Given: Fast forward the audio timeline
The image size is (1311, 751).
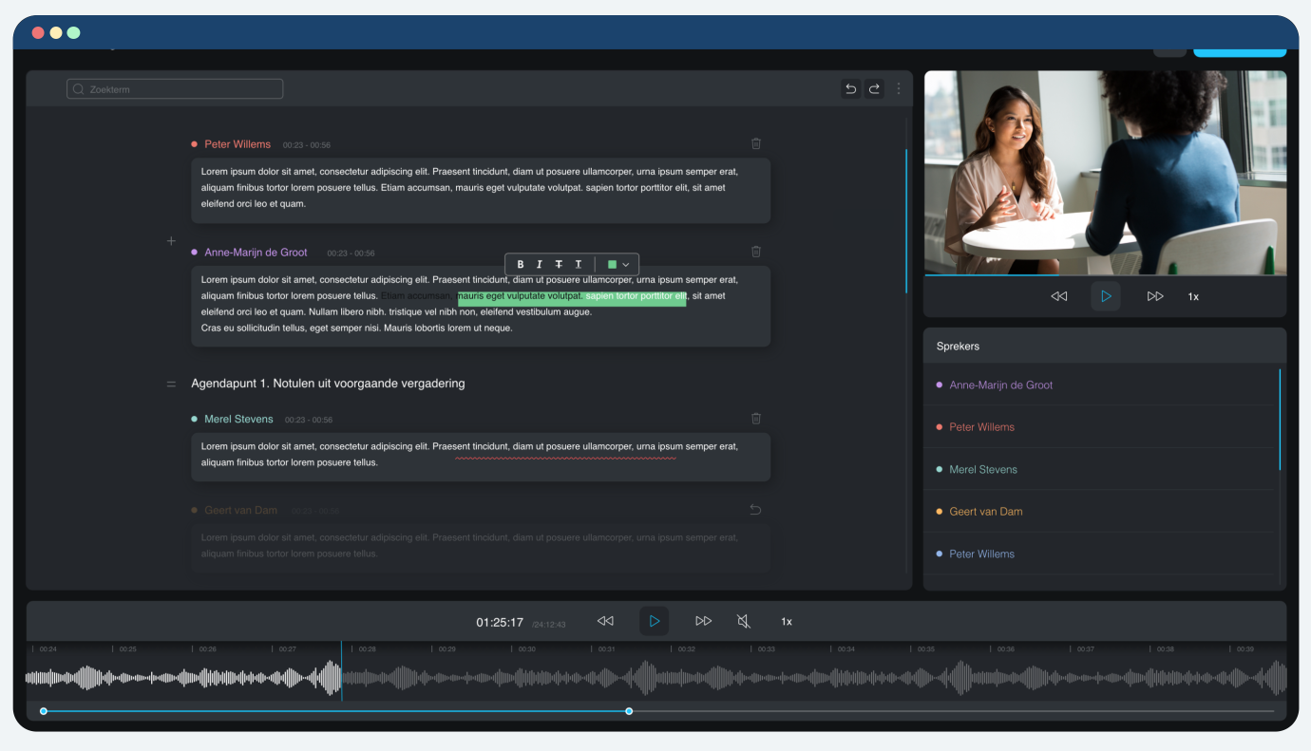Looking at the screenshot, I should [x=703, y=621].
